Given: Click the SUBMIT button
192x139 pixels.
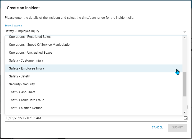Looking at the screenshot, I should click(177, 128).
